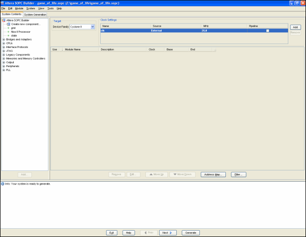The height and width of the screenshot is (237, 306).
Task: Select the state component in the tree
Action: [14, 36]
